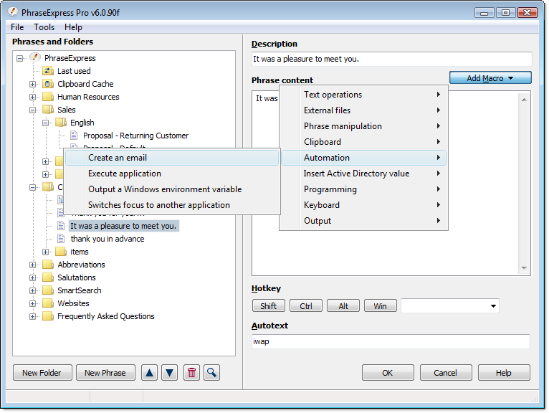The image size is (549, 413).
Task: Click the Clipboard Cache folder icon
Action: [x=48, y=84]
